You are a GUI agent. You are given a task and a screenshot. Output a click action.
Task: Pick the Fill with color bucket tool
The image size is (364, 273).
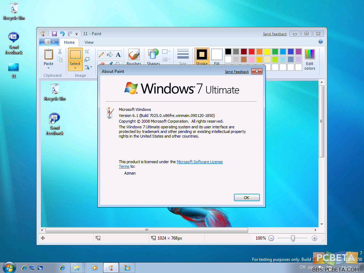(x=110, y=54)
